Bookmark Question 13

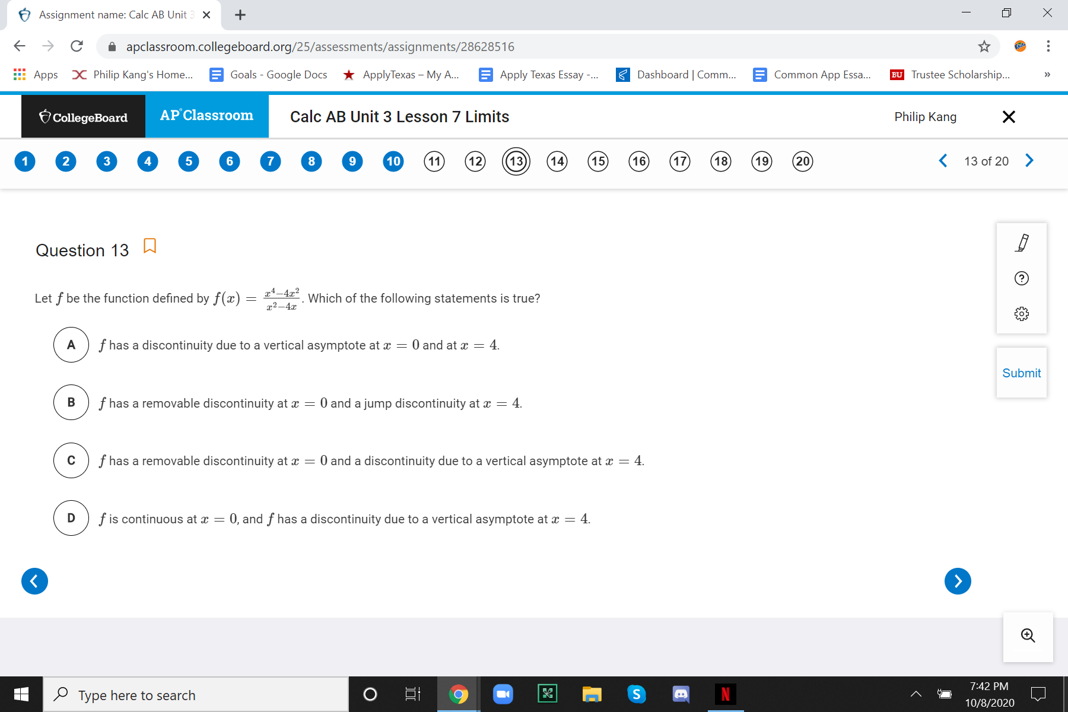[x=149, y=246]
